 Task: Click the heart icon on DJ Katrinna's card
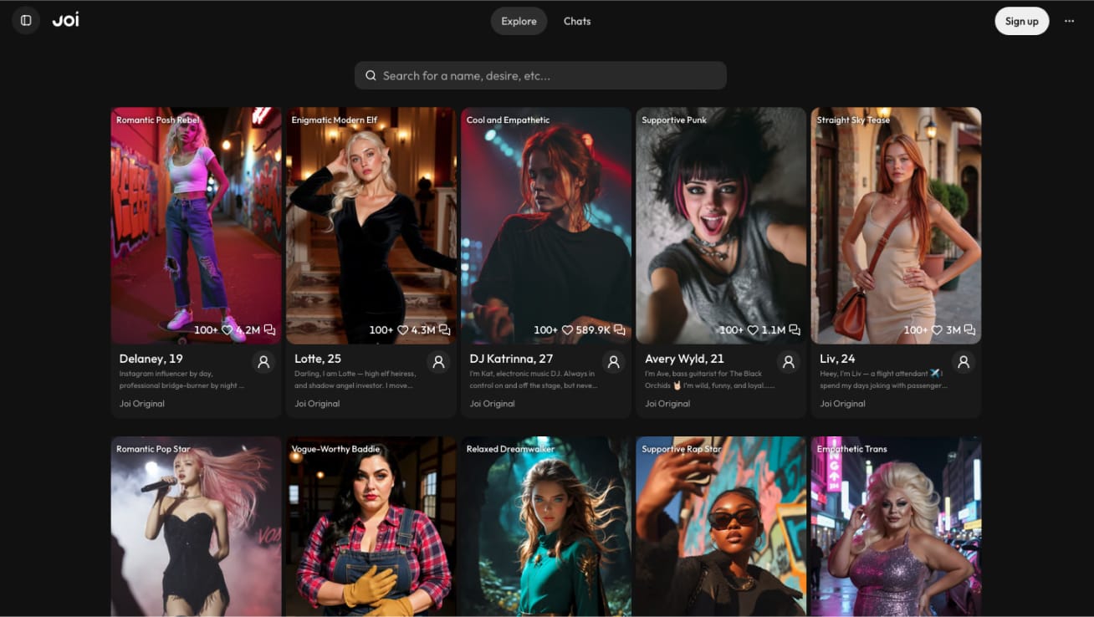567,330
